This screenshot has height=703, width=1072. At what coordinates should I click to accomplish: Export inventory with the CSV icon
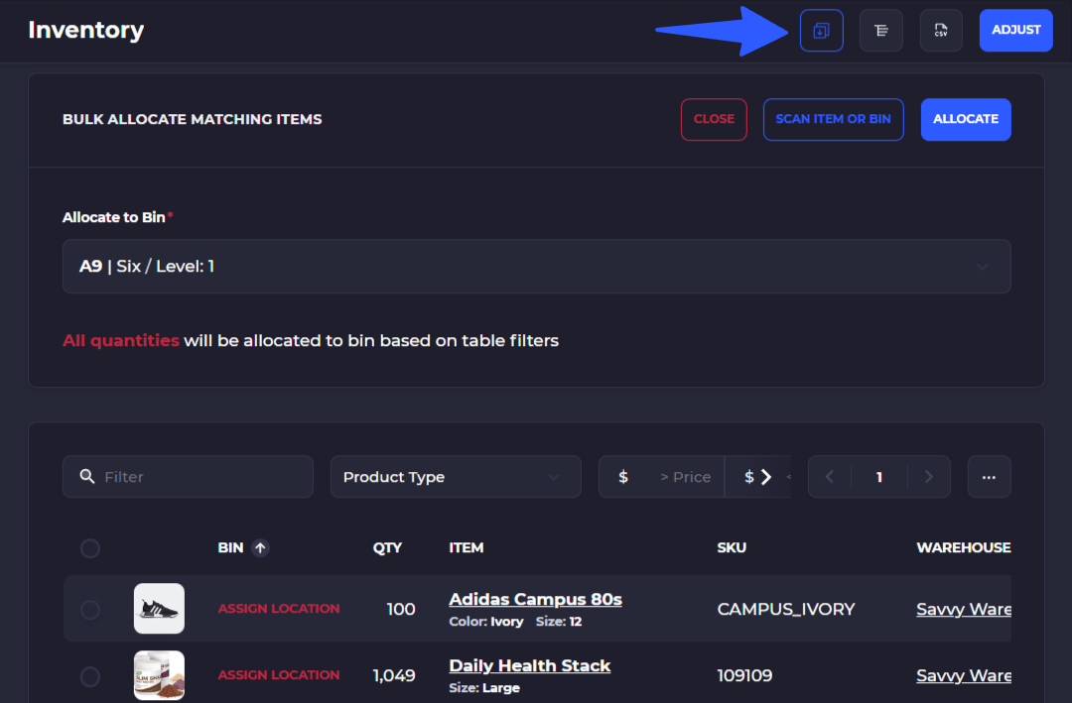pos(941,30)
